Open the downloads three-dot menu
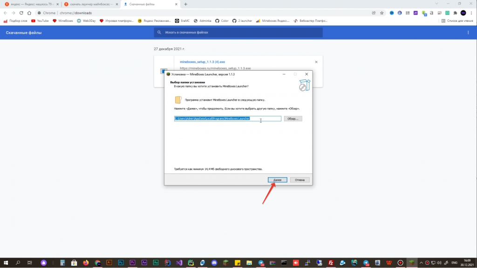The width and height of the screenshot is (477, 268). (468, 33)
